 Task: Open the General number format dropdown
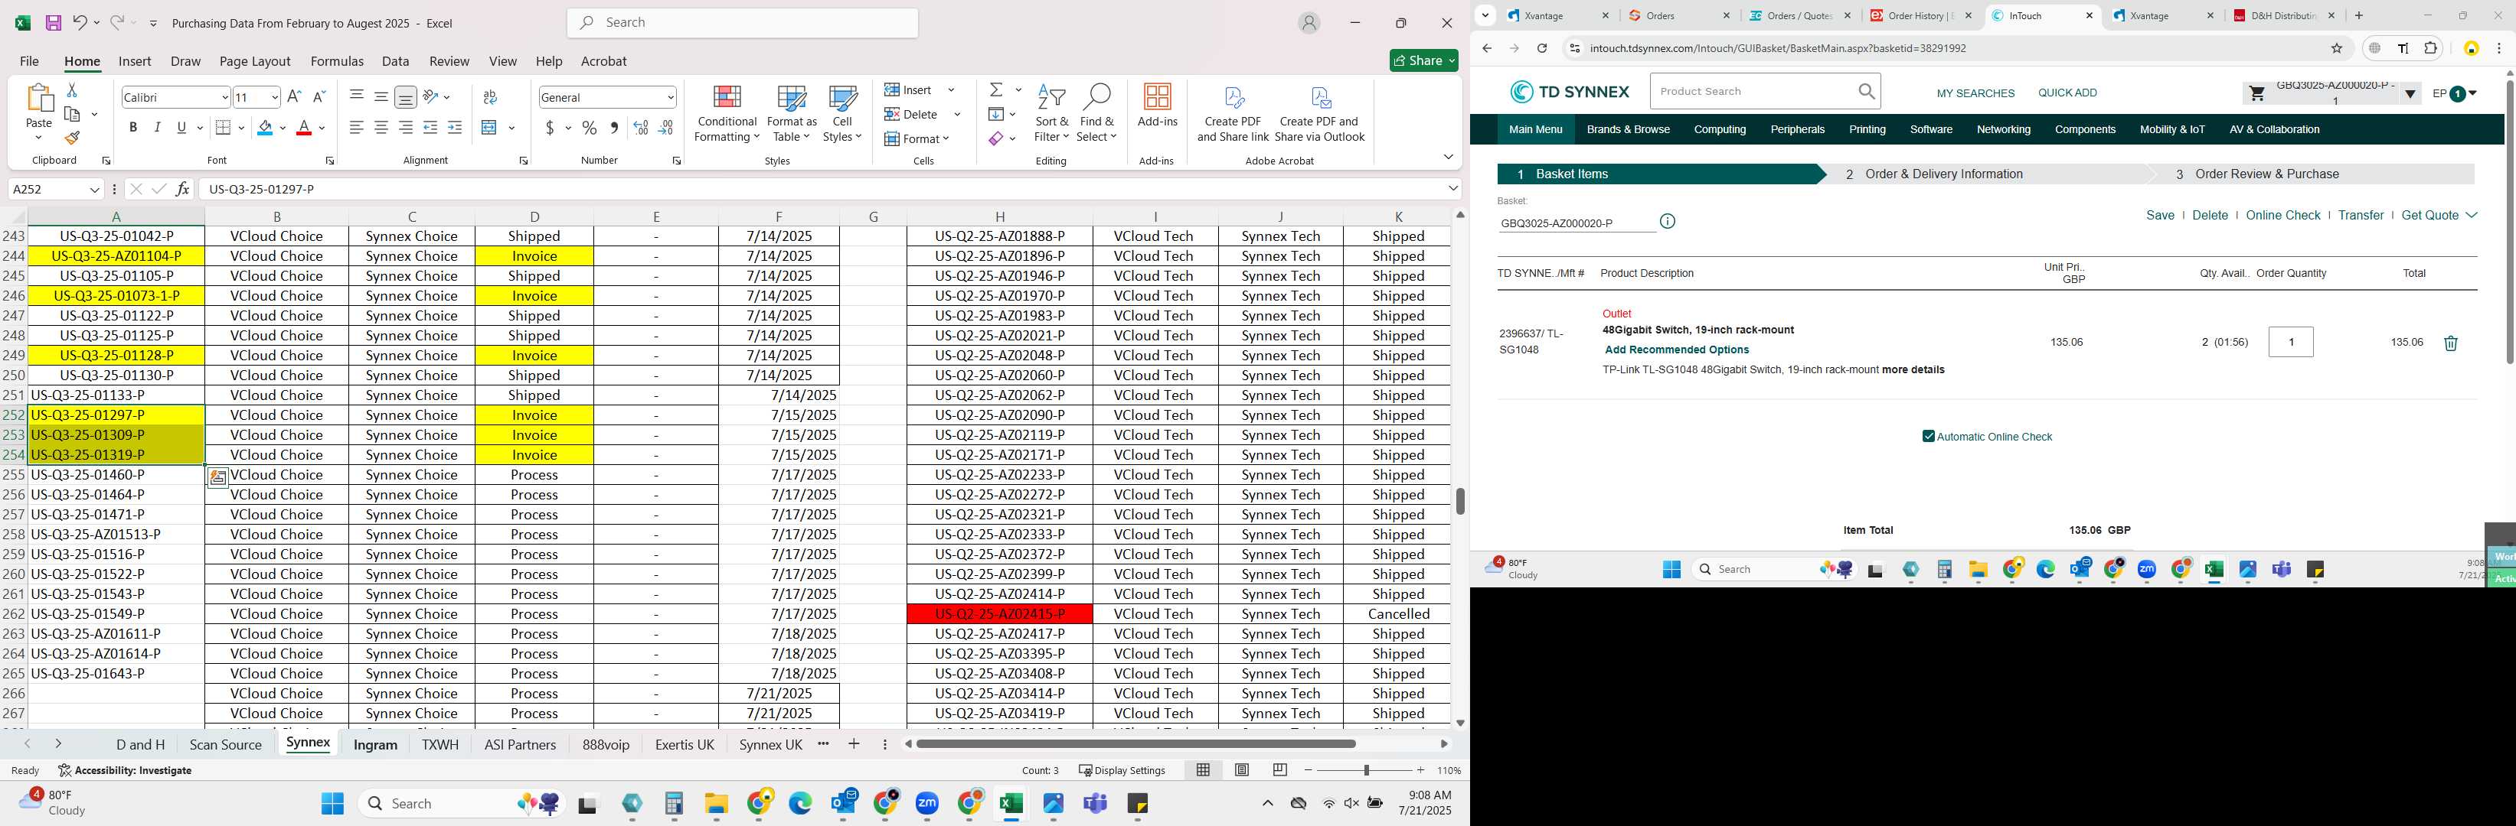pos(670,98)
